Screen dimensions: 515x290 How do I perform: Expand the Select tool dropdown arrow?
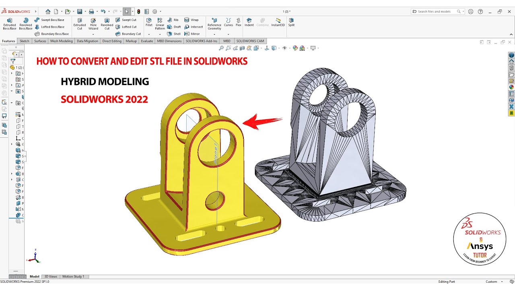(x=132, y=12)
